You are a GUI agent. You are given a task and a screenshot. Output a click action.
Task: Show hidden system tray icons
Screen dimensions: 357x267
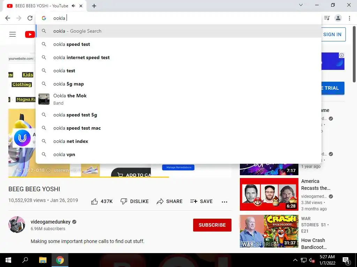coord(295,260)
